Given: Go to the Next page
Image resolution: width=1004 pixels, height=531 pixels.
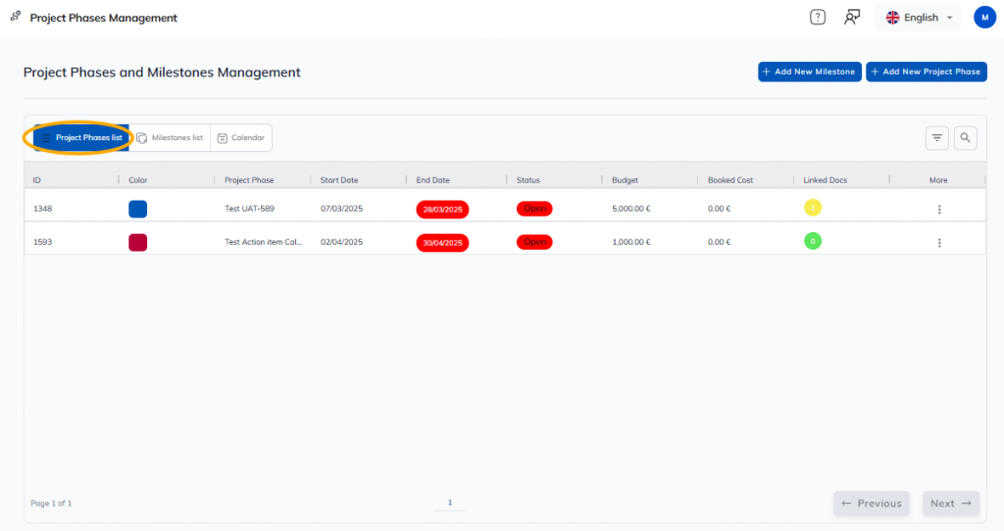Looking at the screenshot, I should [950, 504].
